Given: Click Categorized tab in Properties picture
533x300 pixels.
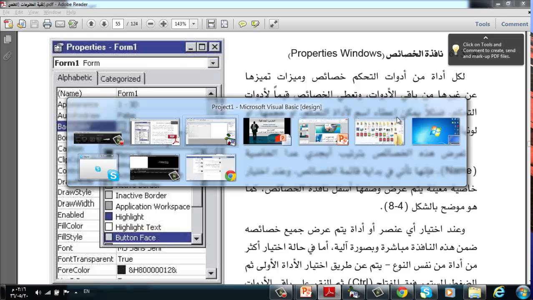Looking at the screenshot, I should pyautogui.click(x=121, y=79).
